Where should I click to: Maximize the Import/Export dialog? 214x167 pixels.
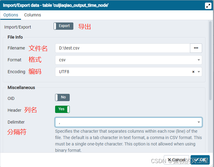(x=208, y=5)
